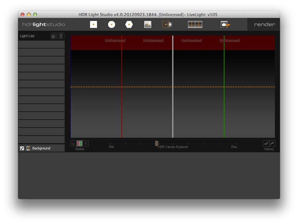Add a picture light from the toolbar
Image resolution: width=298 pixels, height=224 pixels.
(x=148, y=24)
